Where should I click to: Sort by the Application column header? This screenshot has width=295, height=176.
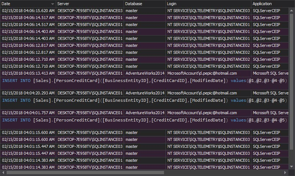270,4
